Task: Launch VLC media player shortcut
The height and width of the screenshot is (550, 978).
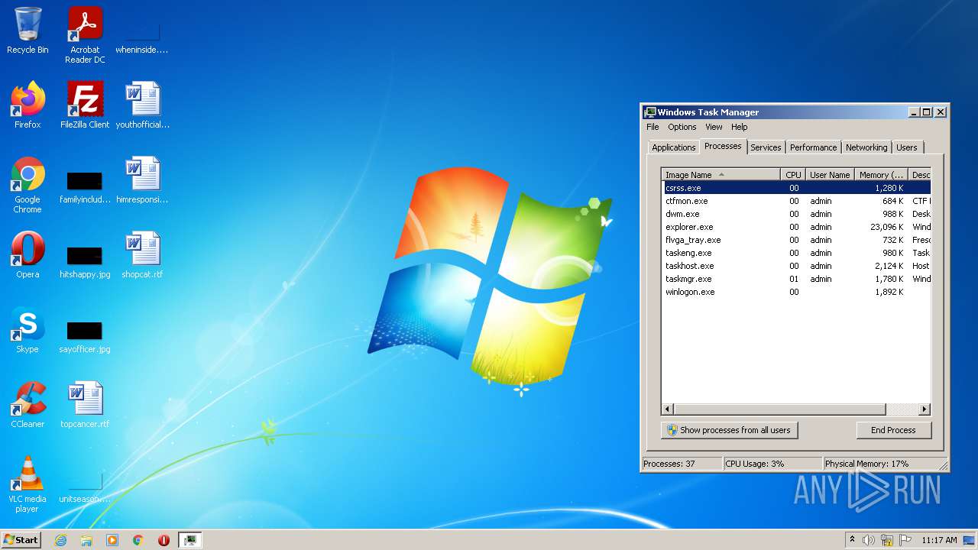Action: click(x=28, y=484)
